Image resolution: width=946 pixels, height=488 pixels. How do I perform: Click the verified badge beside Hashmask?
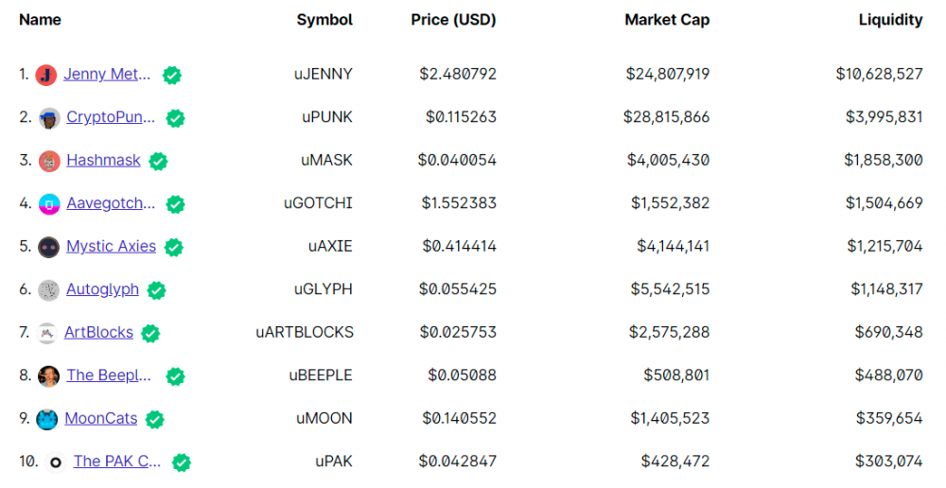point(158,161)
